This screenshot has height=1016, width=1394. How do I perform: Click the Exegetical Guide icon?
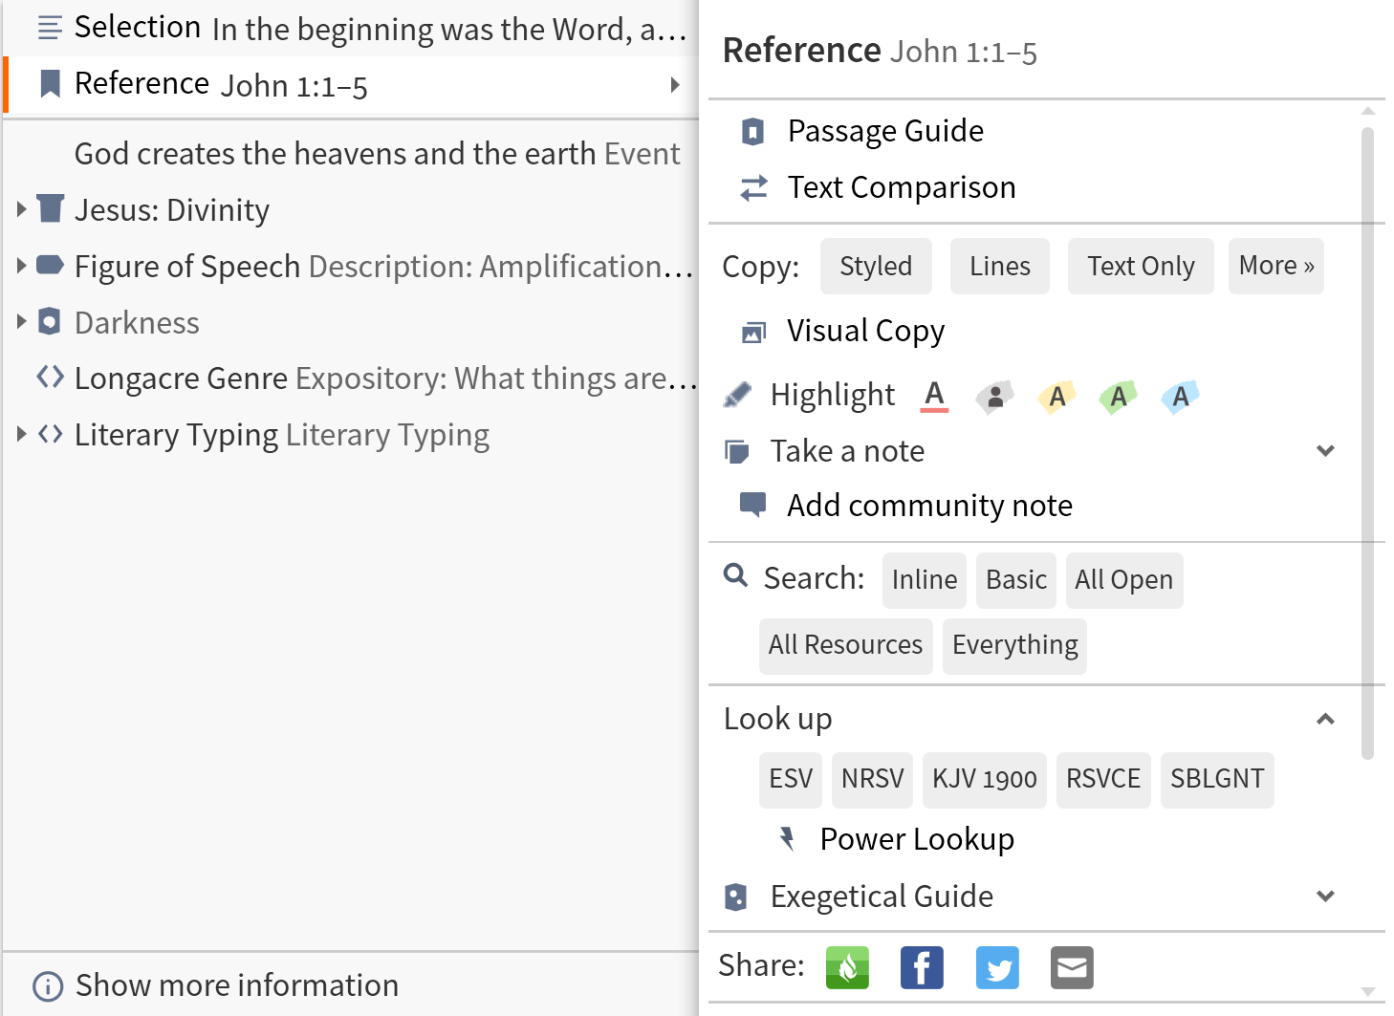735,897
